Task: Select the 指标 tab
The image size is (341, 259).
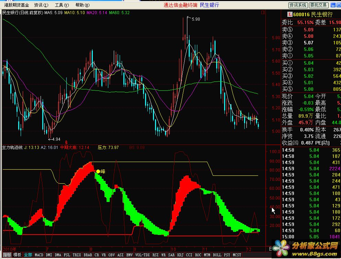Action: click(7, 255)
